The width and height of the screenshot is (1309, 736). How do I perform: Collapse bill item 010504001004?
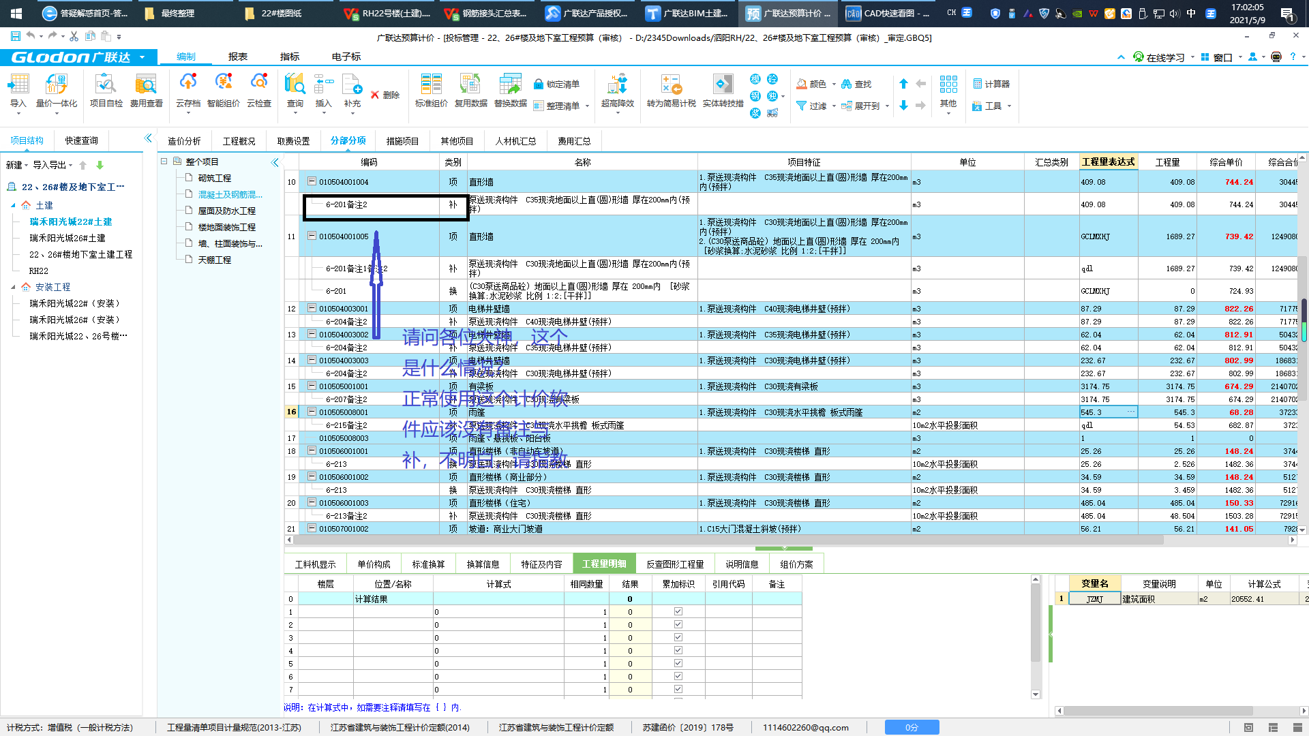click(x=312, y=181)
